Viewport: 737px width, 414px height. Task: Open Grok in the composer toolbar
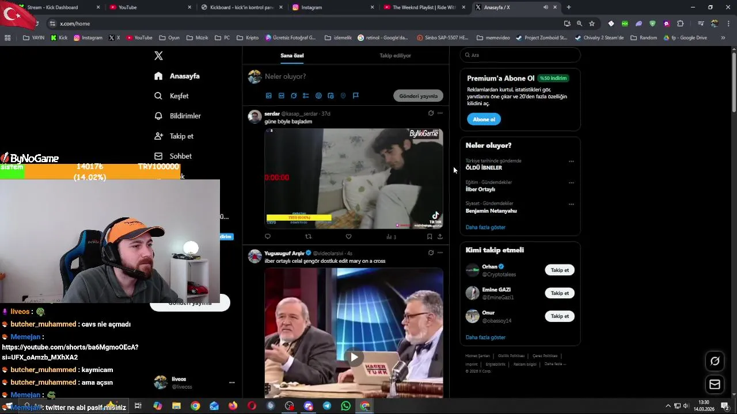[x=294, y=96]
